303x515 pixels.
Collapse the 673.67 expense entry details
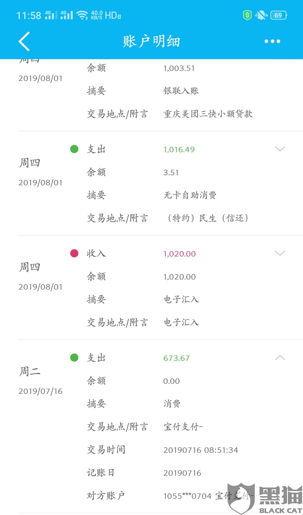[280, 357]
